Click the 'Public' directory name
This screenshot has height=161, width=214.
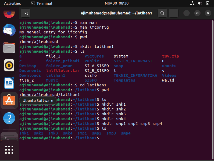tap(92, 61)
